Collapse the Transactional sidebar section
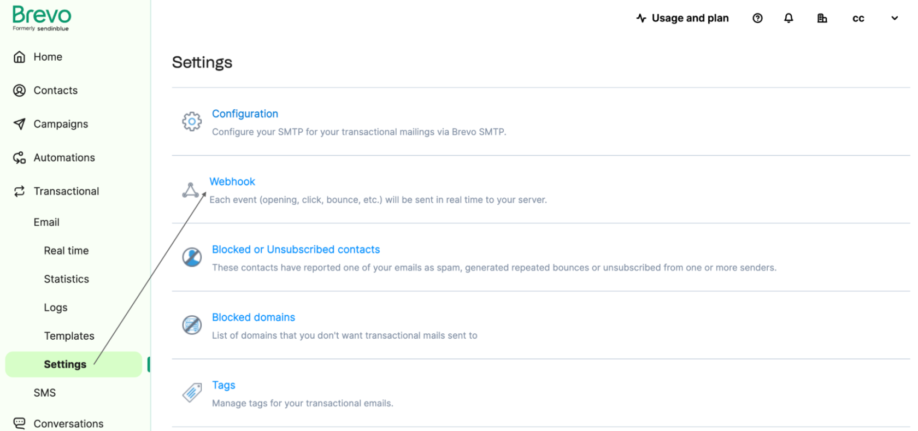The image size is (918, 431). pos(66,191)
